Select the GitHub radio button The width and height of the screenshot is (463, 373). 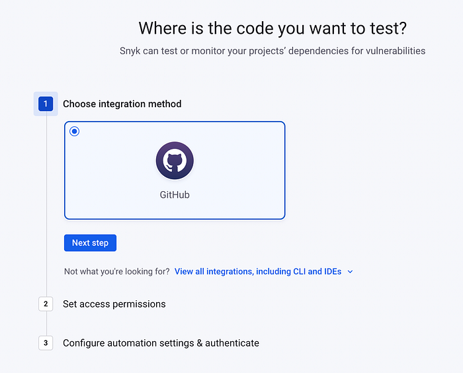75,132
